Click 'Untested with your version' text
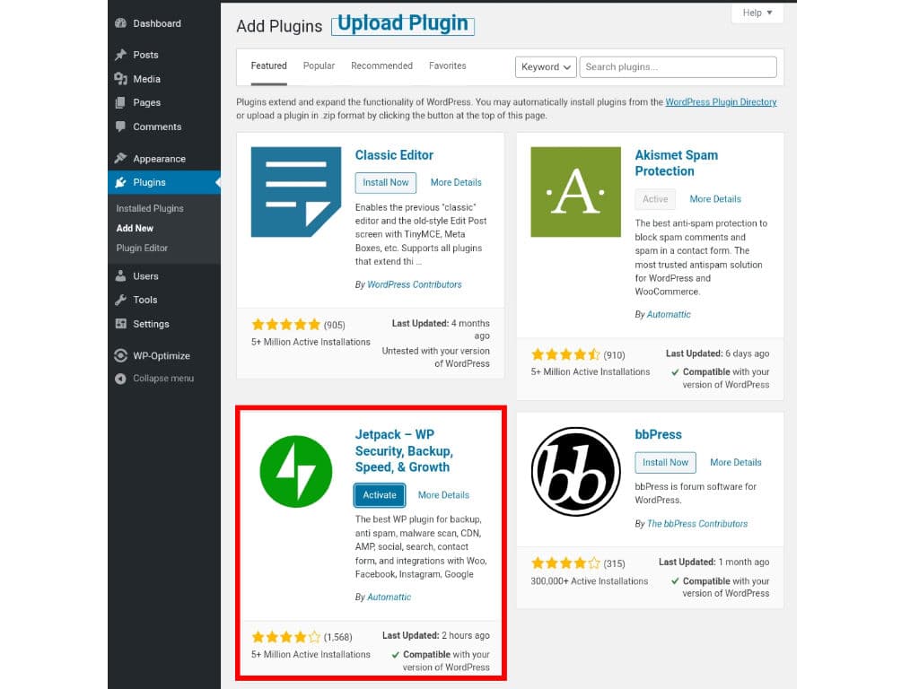 click(435, 351)
